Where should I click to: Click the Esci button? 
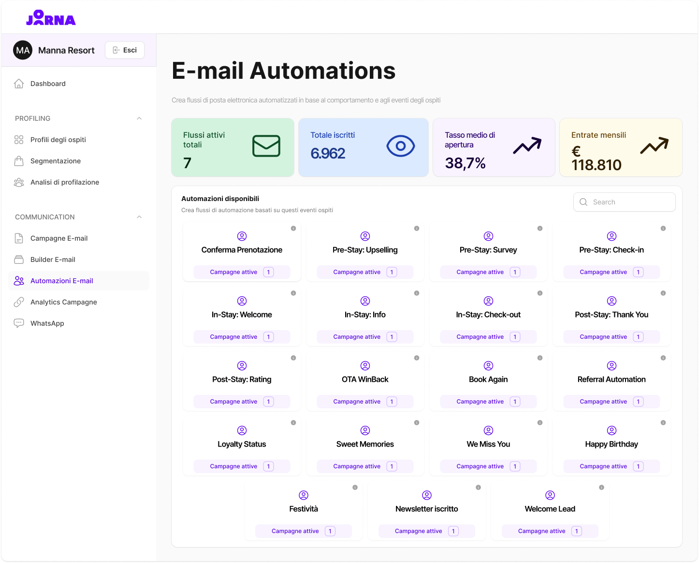coord(124,50)
